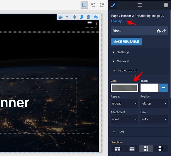Set flex direction to column reverse

(161, 149)
